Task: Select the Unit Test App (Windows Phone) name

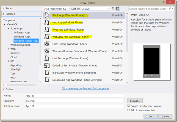Action: (x=70, y=58)
